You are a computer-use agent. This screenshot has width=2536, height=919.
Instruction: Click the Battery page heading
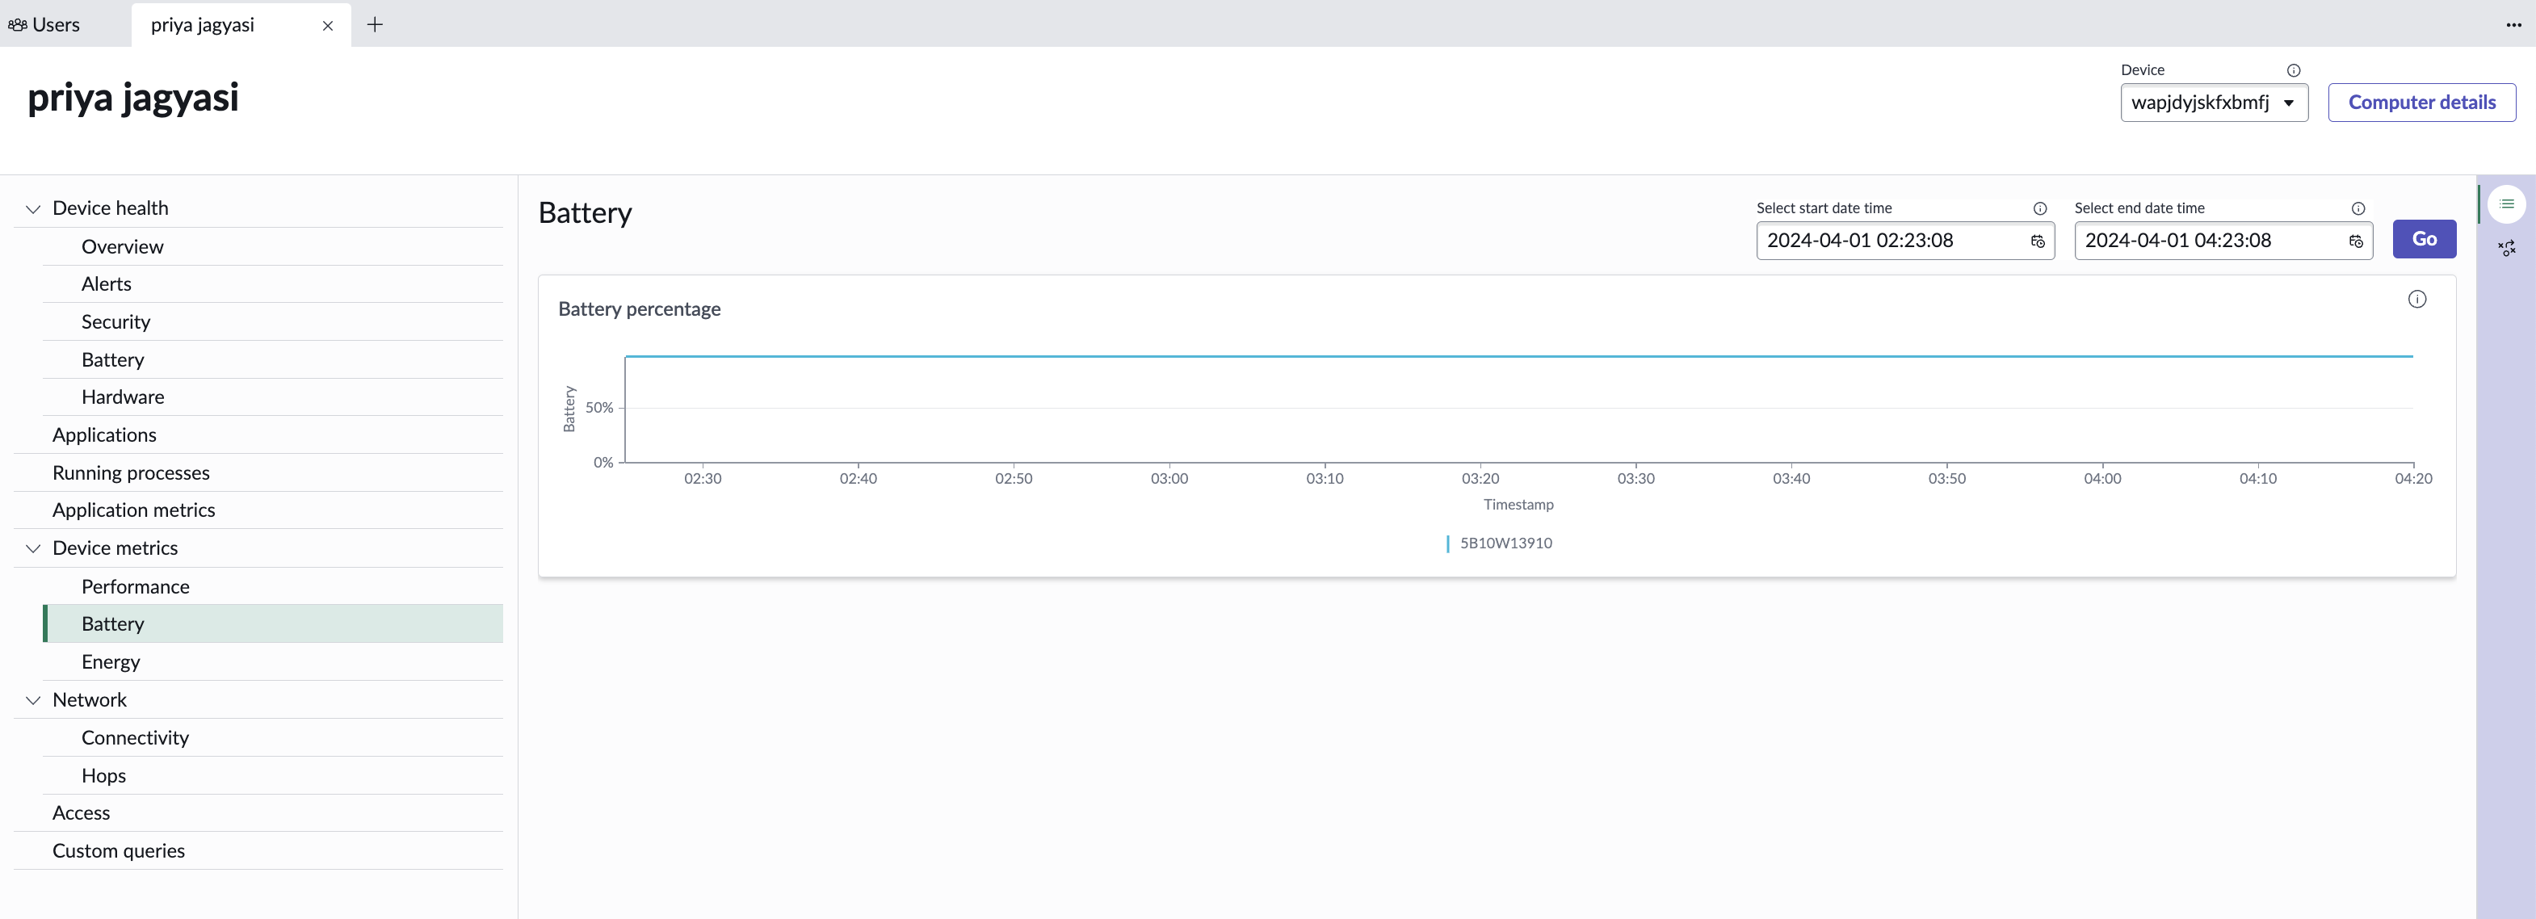[585, 213]
